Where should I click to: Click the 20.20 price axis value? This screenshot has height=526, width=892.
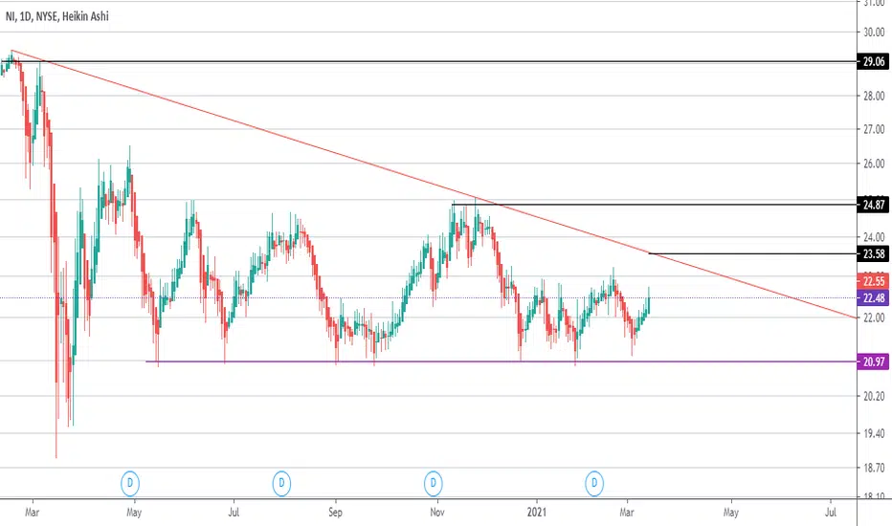(874, 396)
